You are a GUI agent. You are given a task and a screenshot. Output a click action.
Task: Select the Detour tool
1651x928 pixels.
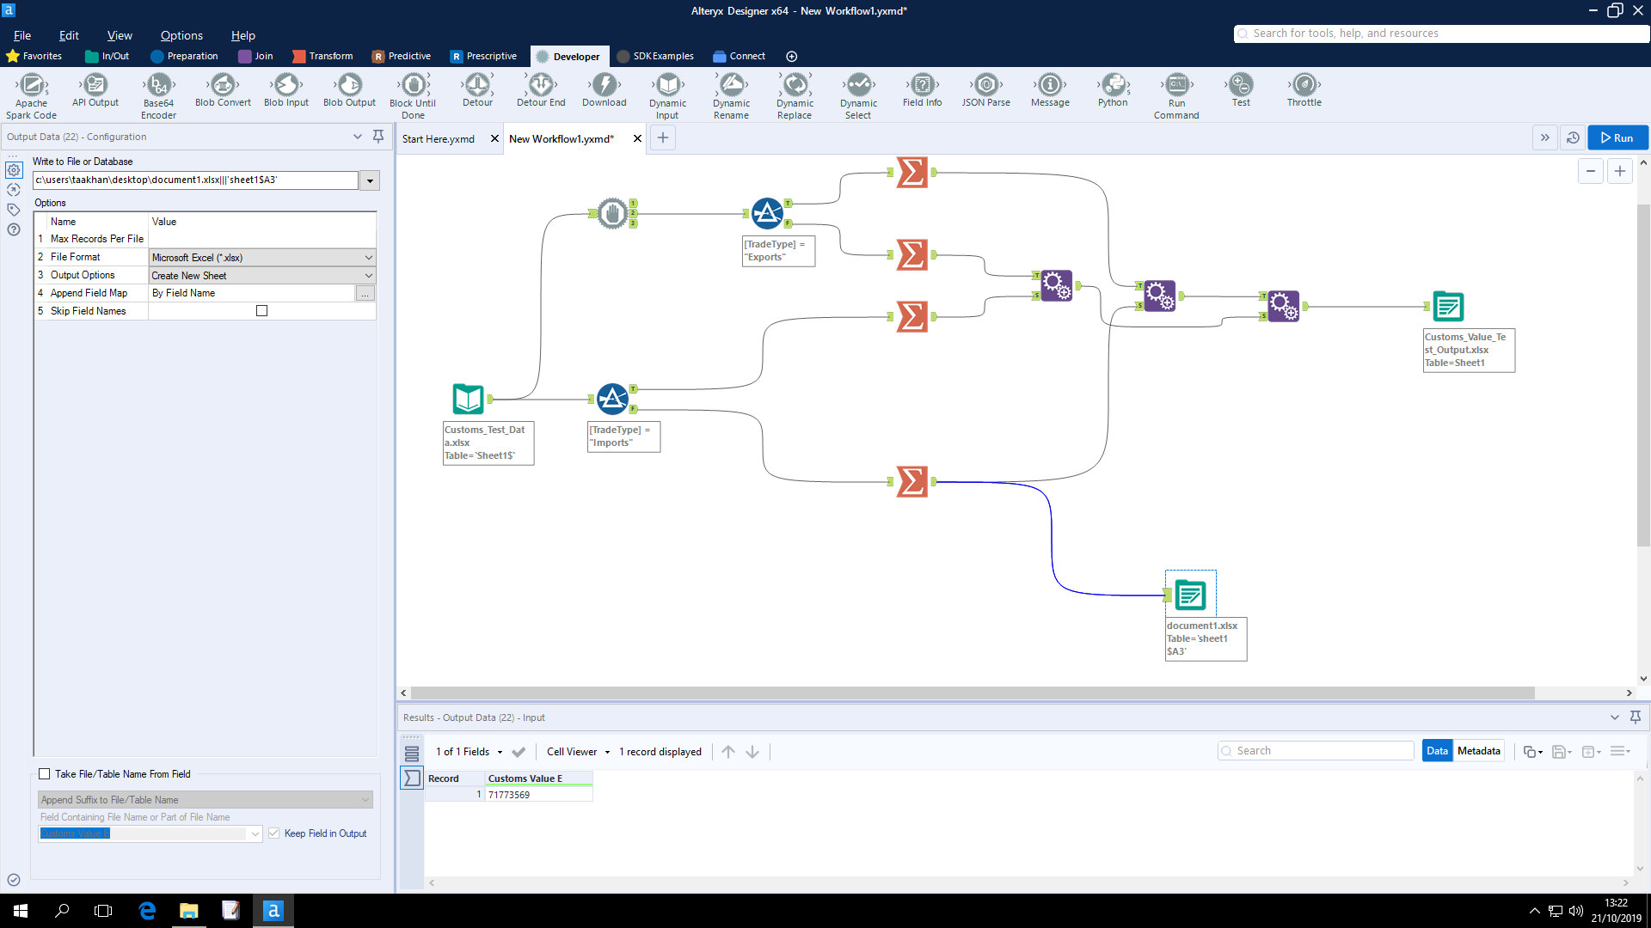tap(477, 89)
